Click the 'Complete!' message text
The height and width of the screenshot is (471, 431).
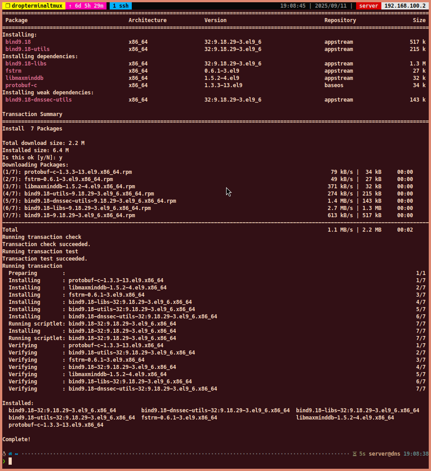[x=17, y=439]
